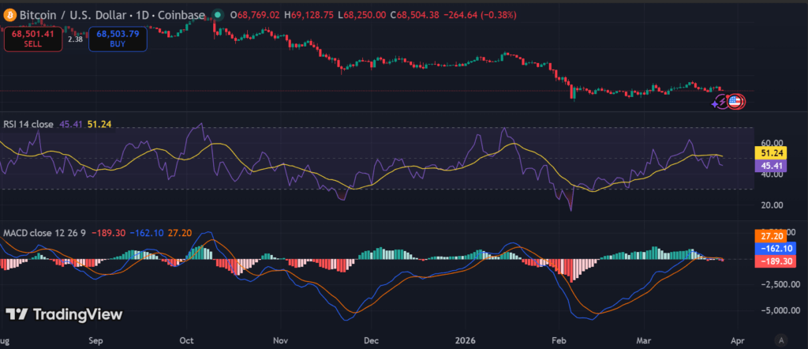Screen dimensions: 808x349
Task: Open the US flag economic event marker
Action: [735, 101]
